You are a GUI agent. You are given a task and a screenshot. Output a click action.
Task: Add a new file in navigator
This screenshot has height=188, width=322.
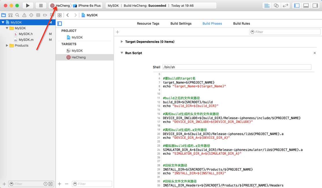tap(4, 184)
